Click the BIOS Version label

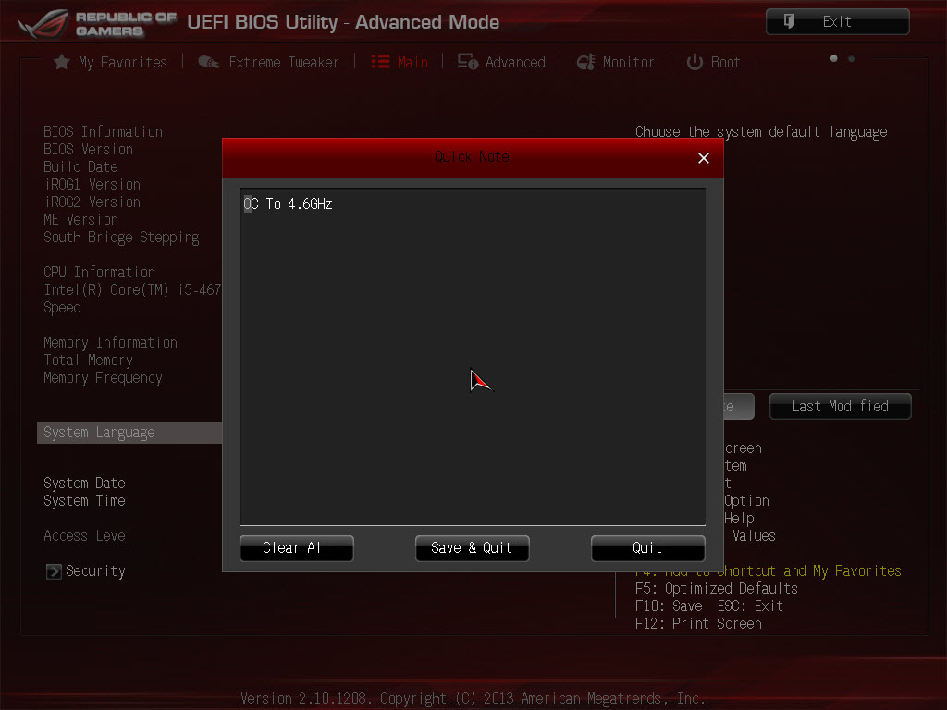(x=88, y=149)
